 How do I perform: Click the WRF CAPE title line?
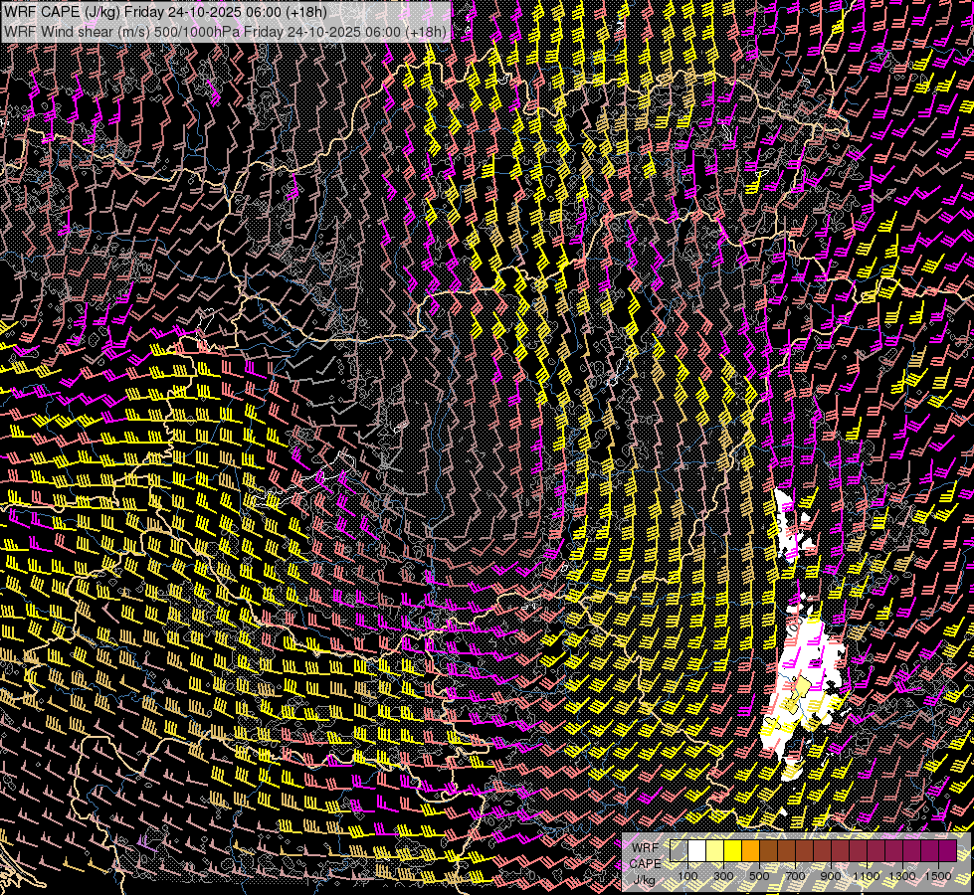coord(164,12)
